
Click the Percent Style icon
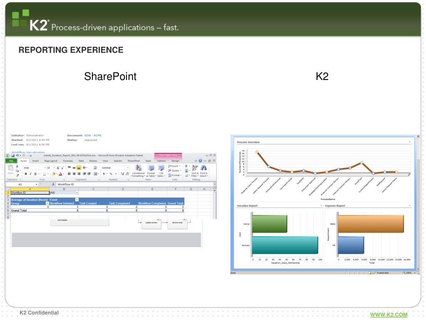click(x=111, y=174)
